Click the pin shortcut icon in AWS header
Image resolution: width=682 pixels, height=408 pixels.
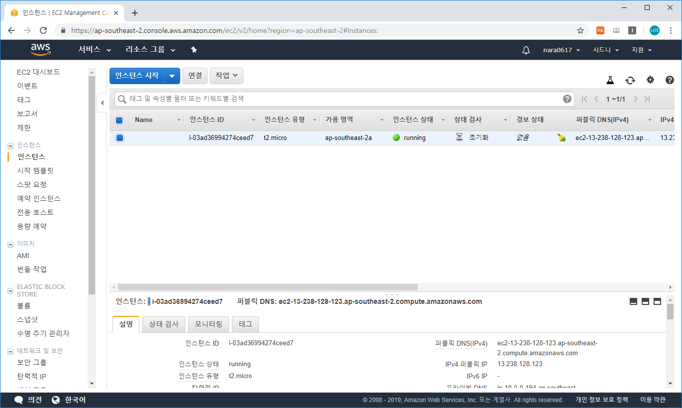pos(194,50)
